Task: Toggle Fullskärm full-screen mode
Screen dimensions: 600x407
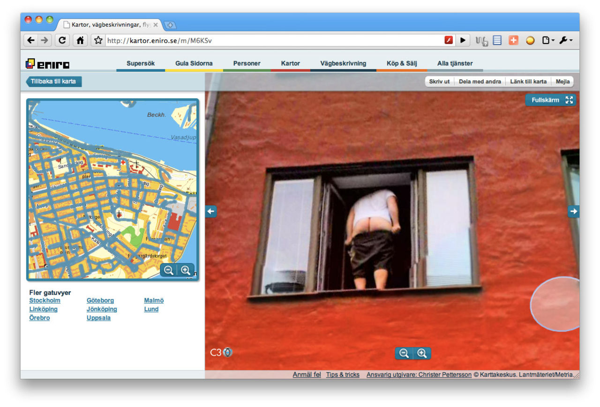Action: point(551,100)
